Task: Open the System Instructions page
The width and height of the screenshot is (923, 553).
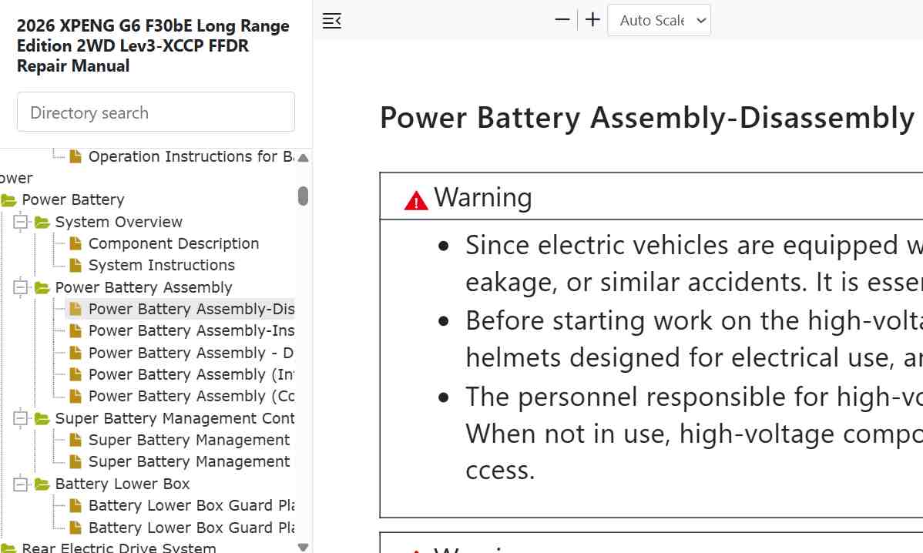Action: [x=161, y=265]
